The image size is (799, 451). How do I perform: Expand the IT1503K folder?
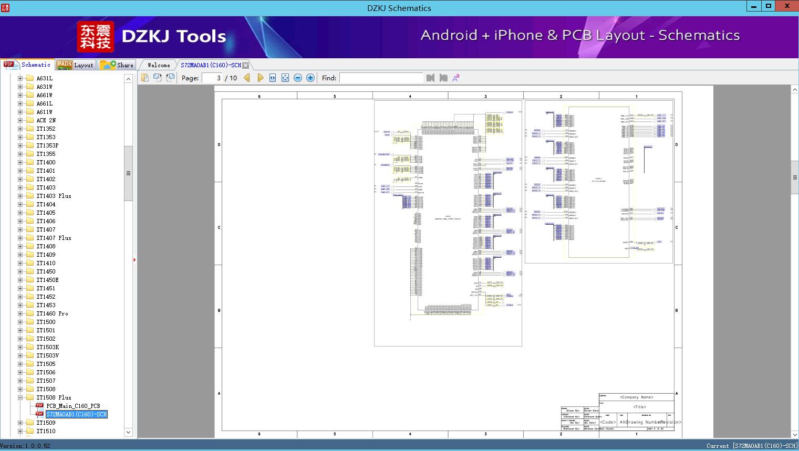(x=20, y=347)
